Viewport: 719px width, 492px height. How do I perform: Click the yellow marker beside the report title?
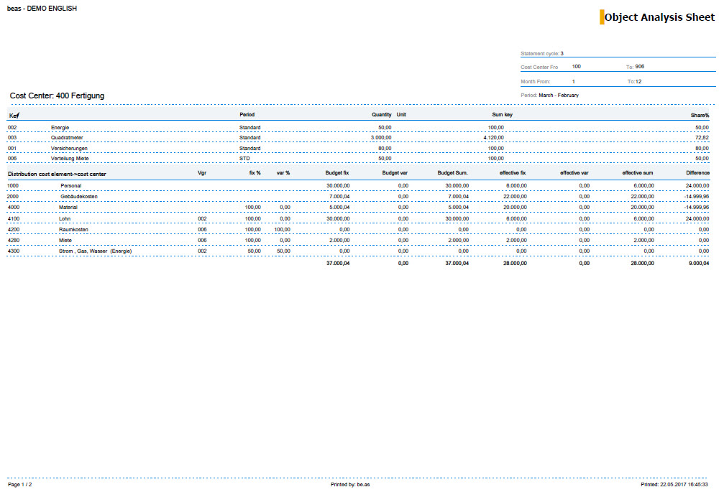tap(600, 17)
